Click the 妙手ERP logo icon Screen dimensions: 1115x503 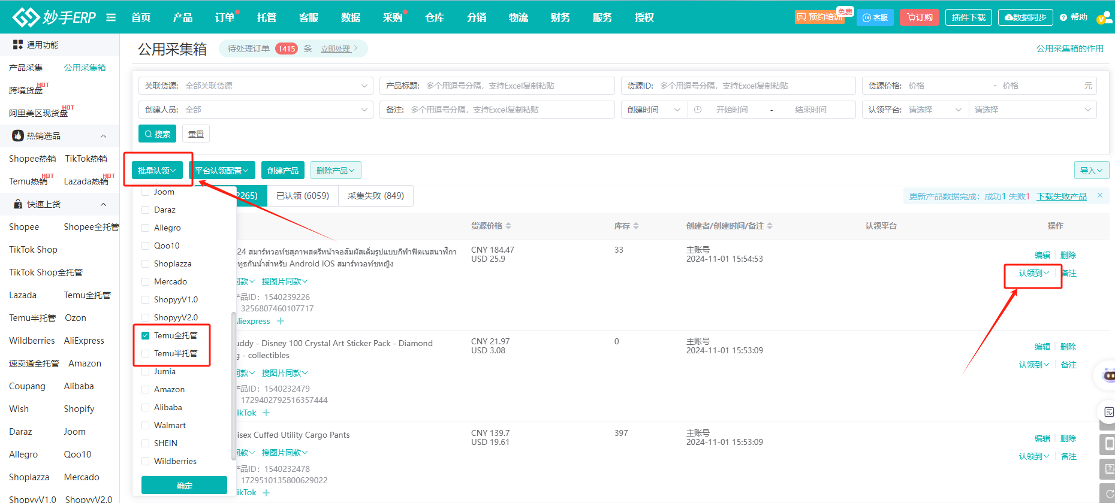(26, 17)
